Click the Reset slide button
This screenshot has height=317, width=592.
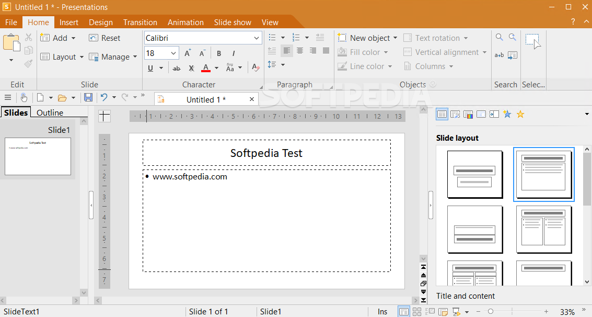[x=105, y=38]
